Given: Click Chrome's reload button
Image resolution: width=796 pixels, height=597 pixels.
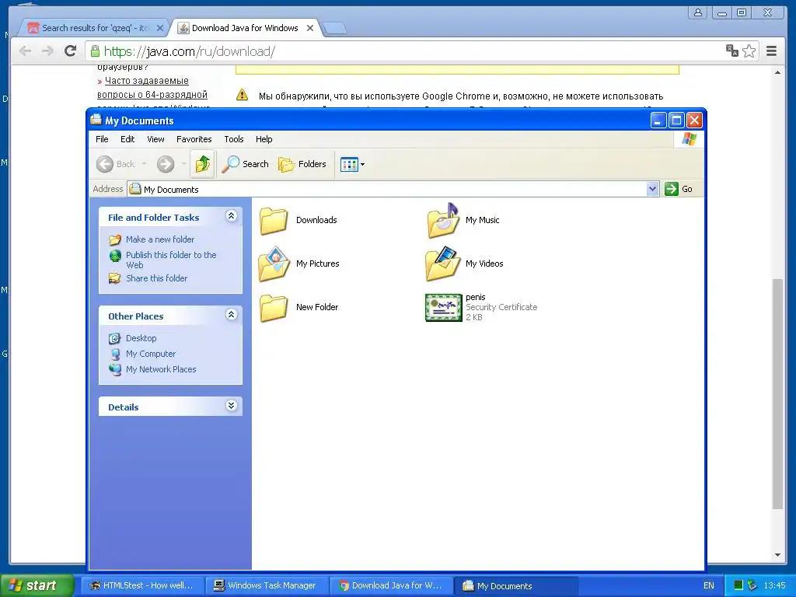Looking at the screenshot, I should (x=70, y=51).
